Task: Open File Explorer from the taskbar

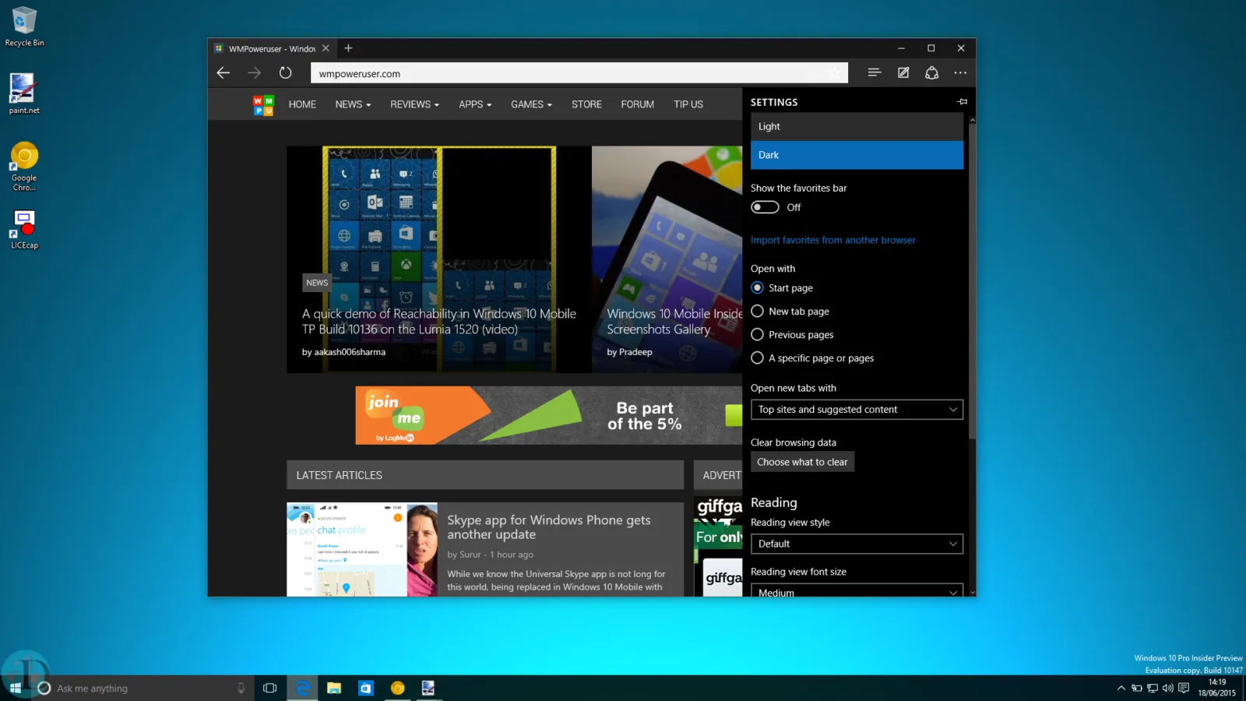Action: [334, 688]
